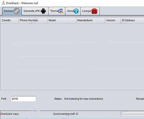The image size is (144, 119).
Task: Open the Generate APK tab
Action: coord(35,11)
